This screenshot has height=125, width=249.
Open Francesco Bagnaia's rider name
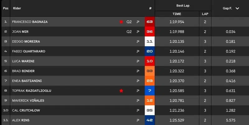[x=30, y=22]
